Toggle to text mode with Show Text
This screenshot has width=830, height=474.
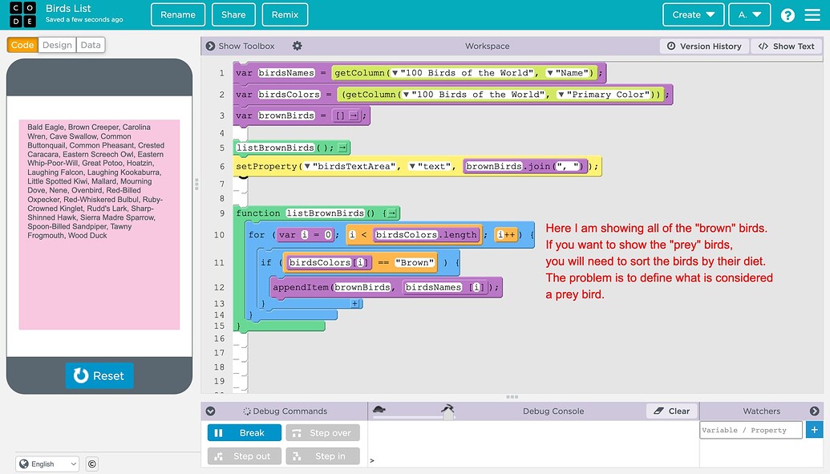pyautogui.click(x=786, y=46)
